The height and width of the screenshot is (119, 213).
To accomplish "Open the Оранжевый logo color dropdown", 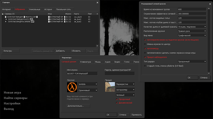I will 88,90.
